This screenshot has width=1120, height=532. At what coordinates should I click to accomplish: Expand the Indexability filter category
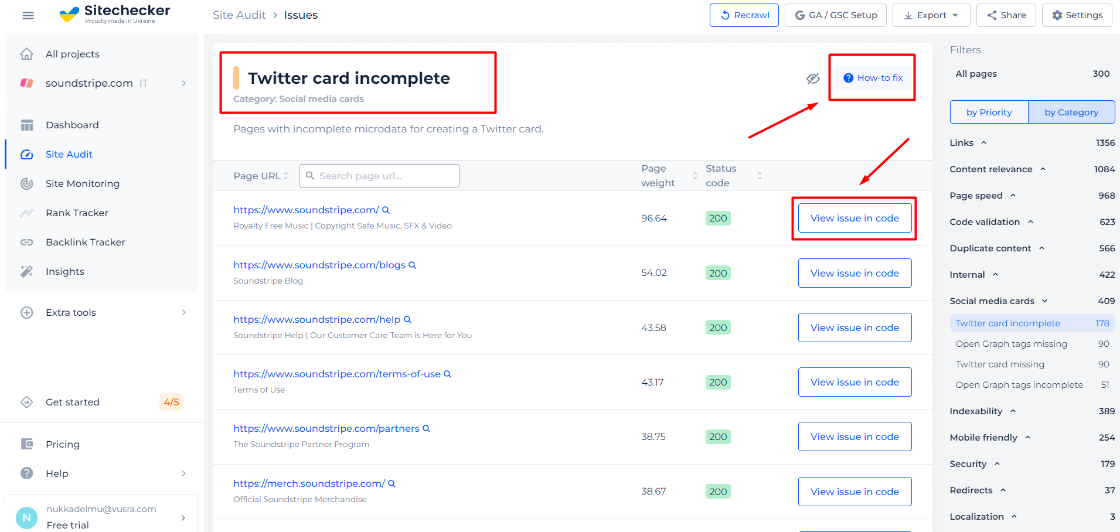[1013, 411]
